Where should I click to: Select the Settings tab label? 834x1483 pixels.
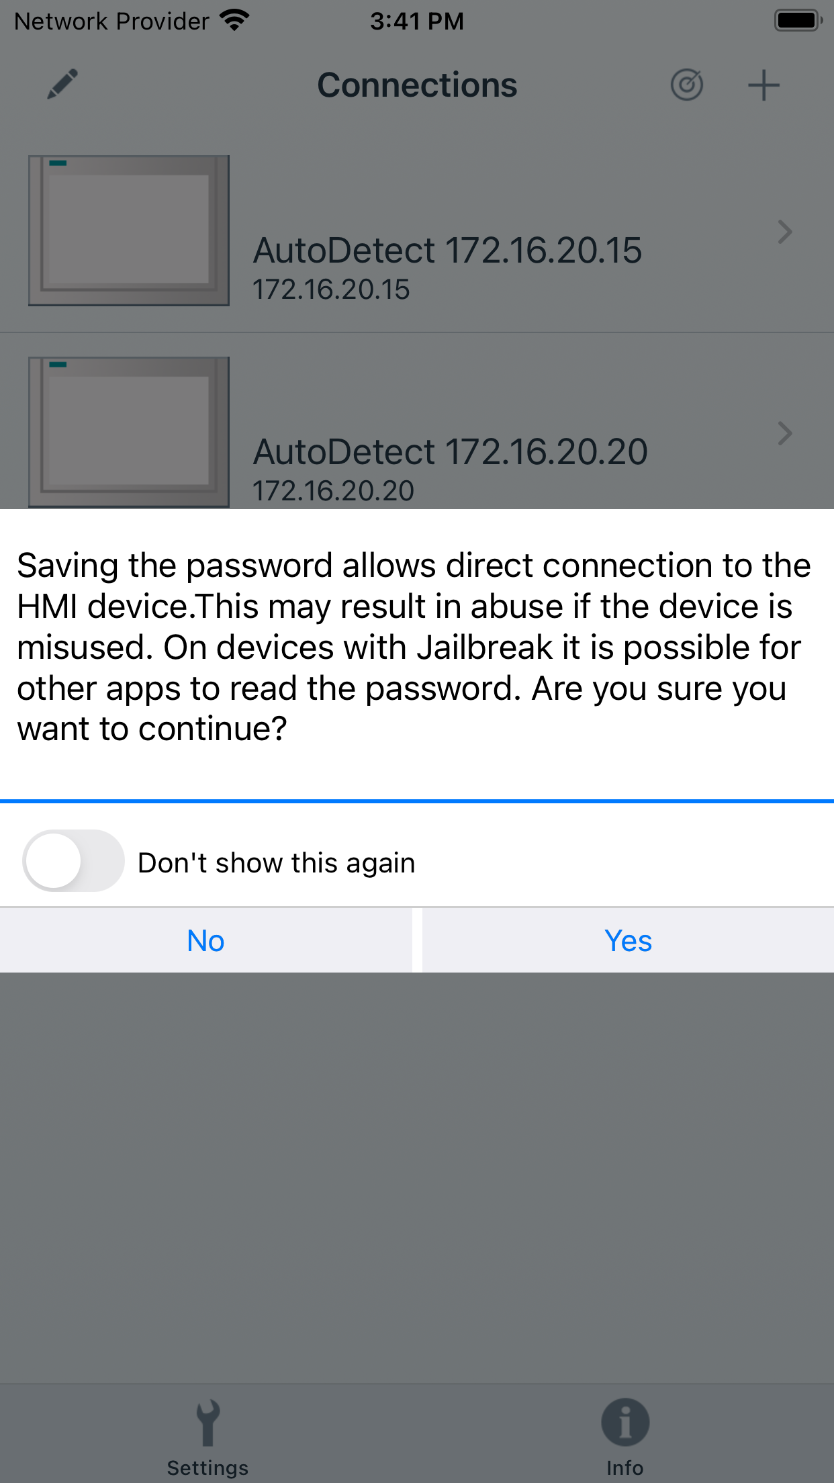pyautogui.click(x=207, y=1468)
